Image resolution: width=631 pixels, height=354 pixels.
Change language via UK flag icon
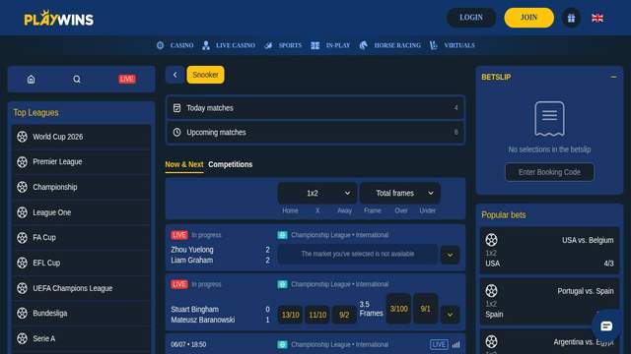click(597, 18)
